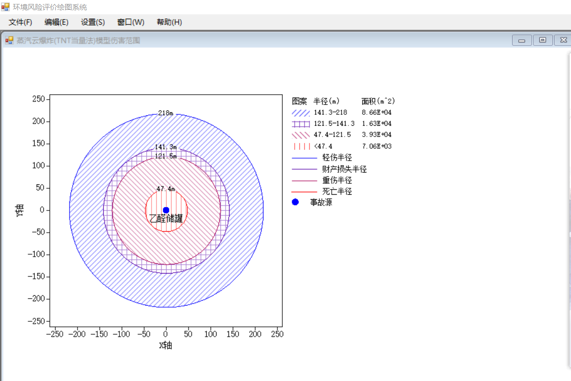The height and width of the screenshot is (381, 571).
Task: Click the vertical scrollbar on right edge
Action: click(570, 211)
